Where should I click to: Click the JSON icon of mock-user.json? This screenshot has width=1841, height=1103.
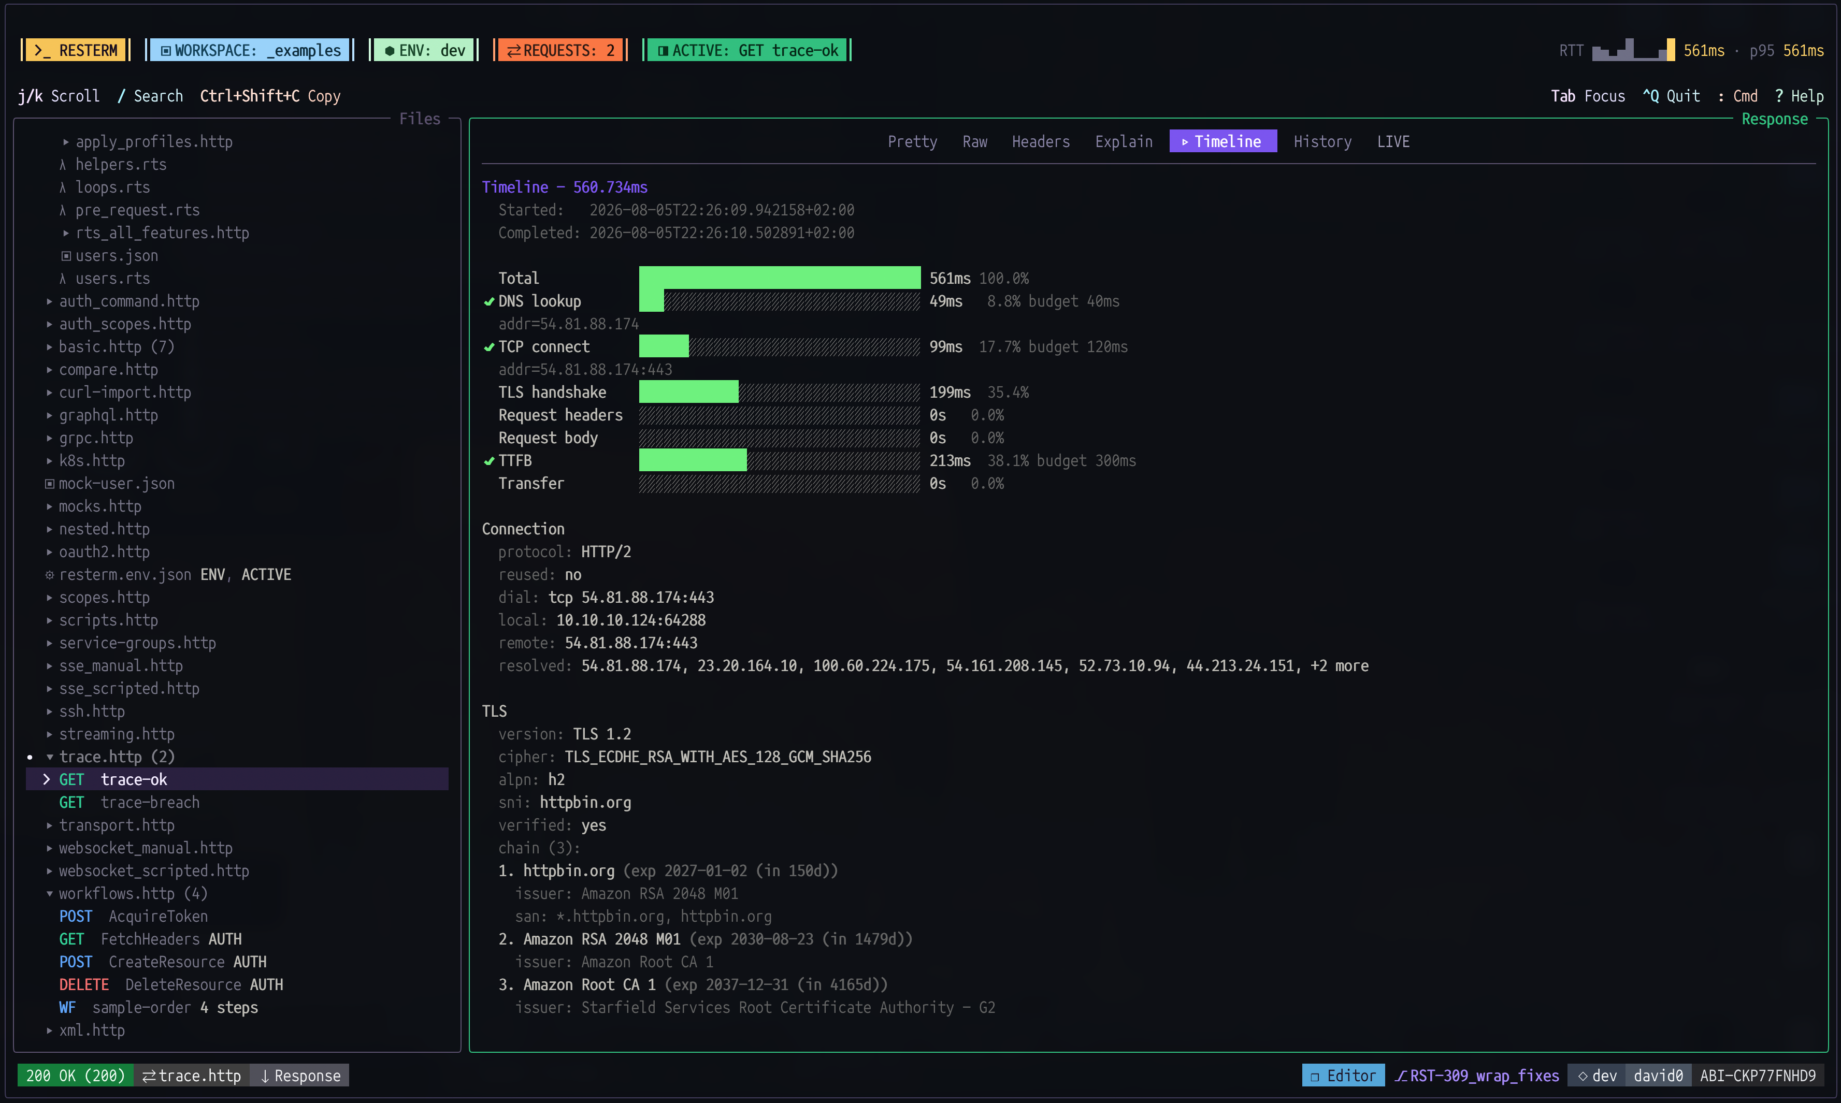pyautogui.click(x=50, y=484)
